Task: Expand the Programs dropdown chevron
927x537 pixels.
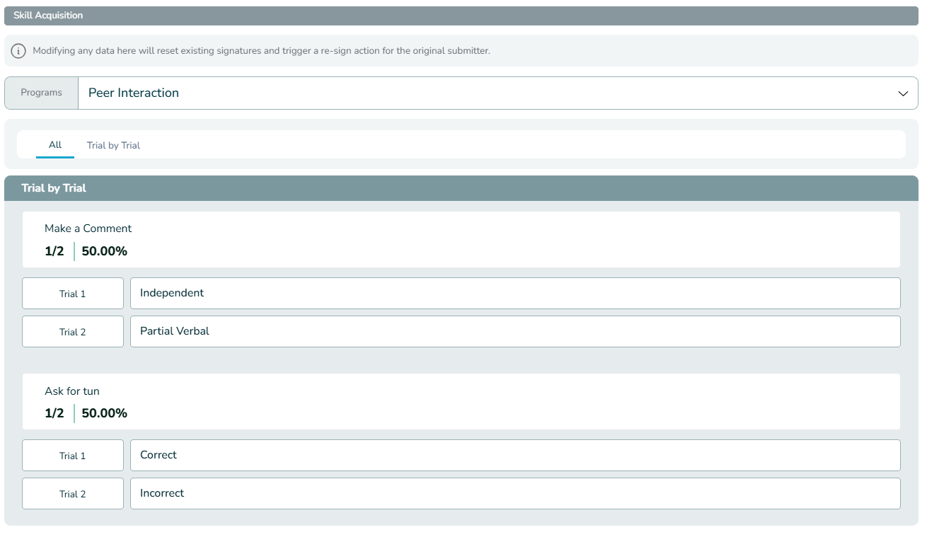Action: [x=903, y=93]
